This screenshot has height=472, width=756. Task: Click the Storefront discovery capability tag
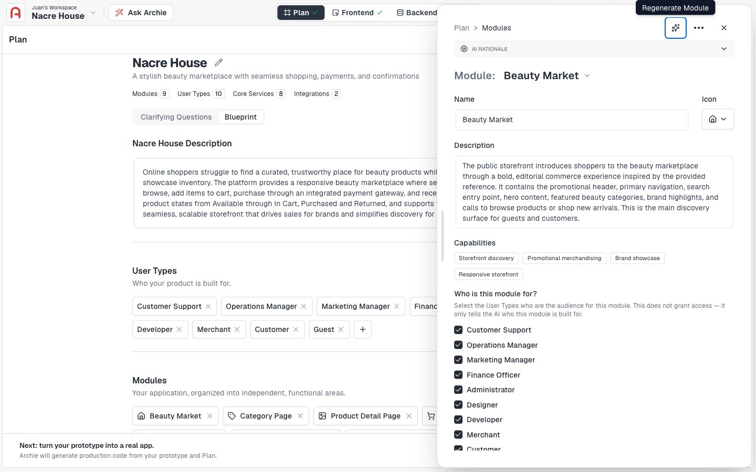point(486,258)
